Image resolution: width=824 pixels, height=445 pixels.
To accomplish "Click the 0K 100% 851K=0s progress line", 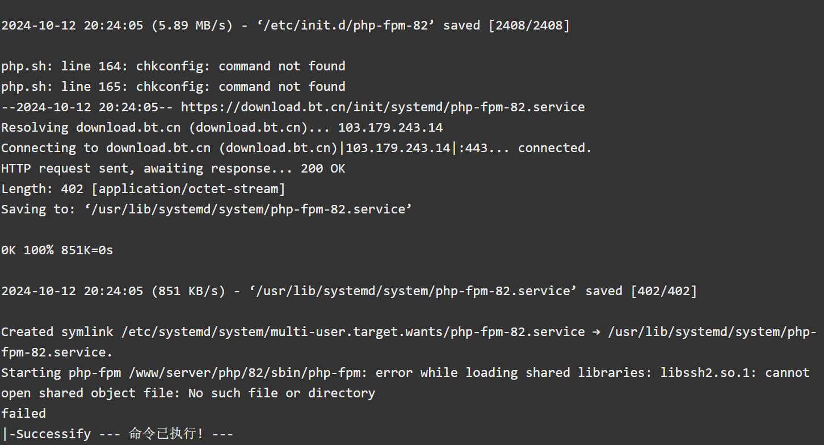I will point(57,250).
